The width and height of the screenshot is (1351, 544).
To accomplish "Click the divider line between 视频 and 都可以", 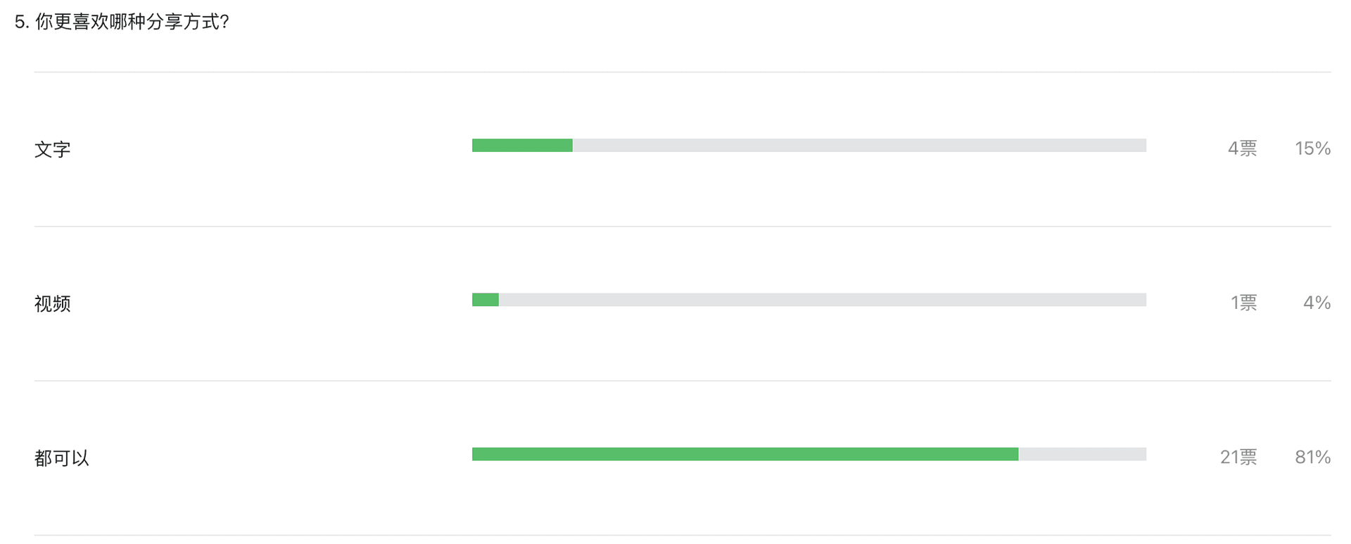I will pos(683,381).
